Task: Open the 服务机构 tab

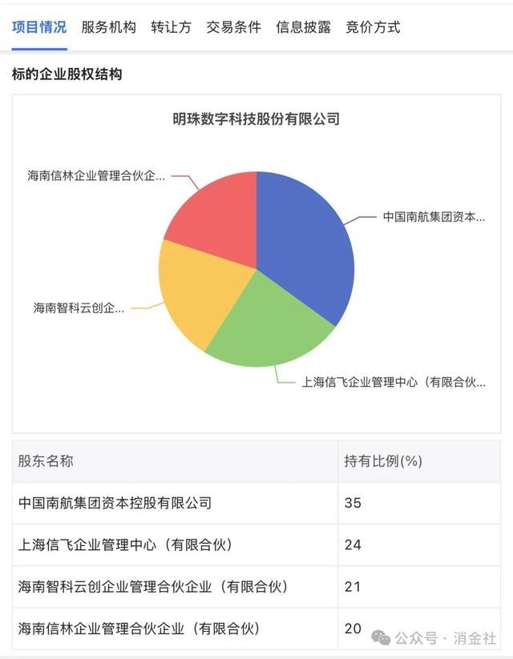Action: tap(108, 27)
